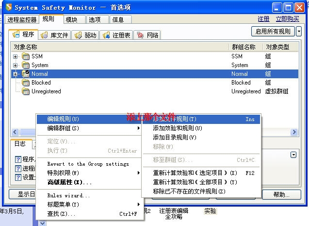Click the 启用所有规则 button
This screenshot has height=226, width=309.
273,32
